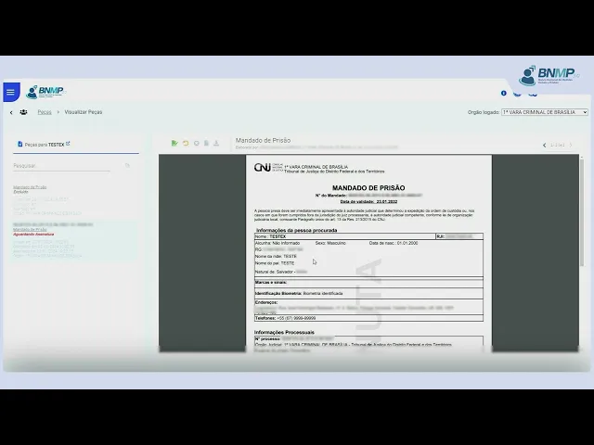Click Nome TESTEX field in document
Screen dimensions: 594x445
[345, 236]
